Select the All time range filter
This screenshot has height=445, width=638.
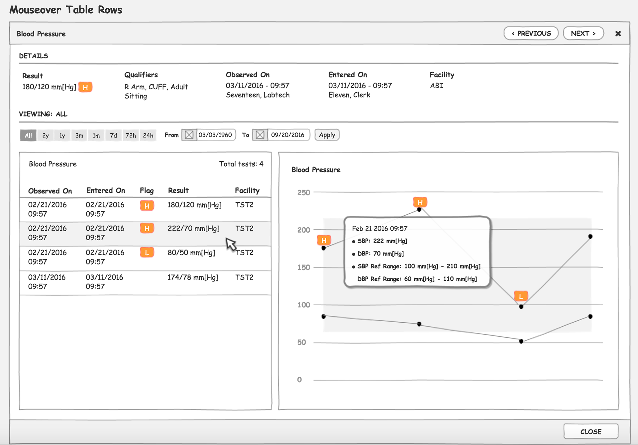pyautogui.click(x=28, y=135)
